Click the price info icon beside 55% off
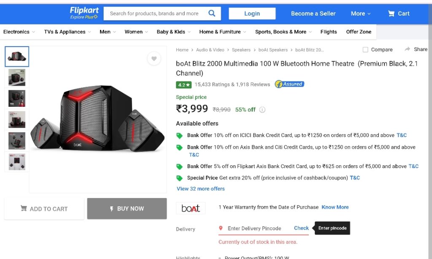Screen dimensions: 432x259 pyautogui.click(x=262, y=110)
